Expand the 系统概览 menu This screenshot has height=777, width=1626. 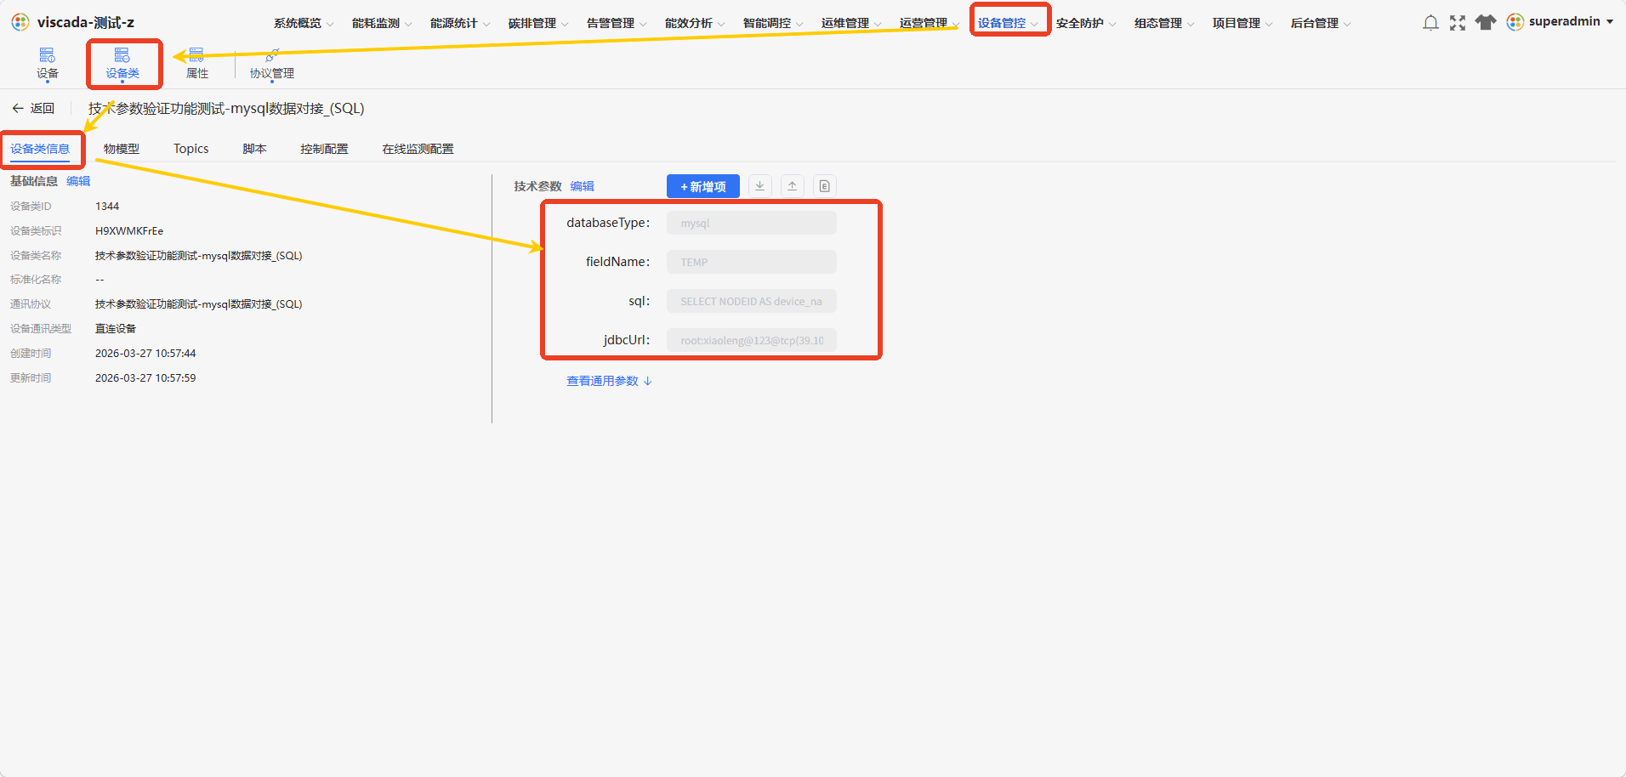coord(304,23)
